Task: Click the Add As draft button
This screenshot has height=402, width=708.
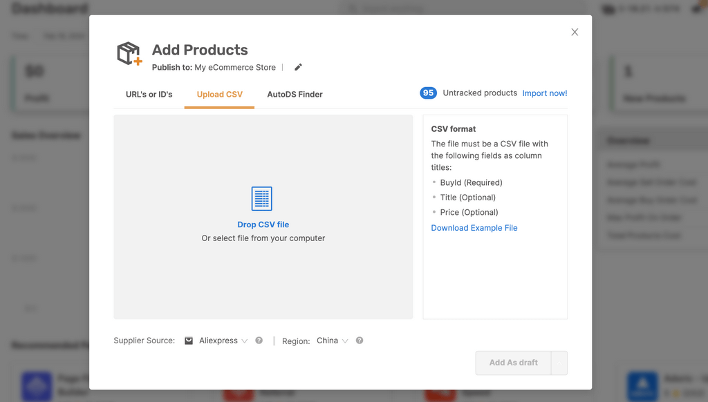Action: pyautogui.click(x=514, y=363)
